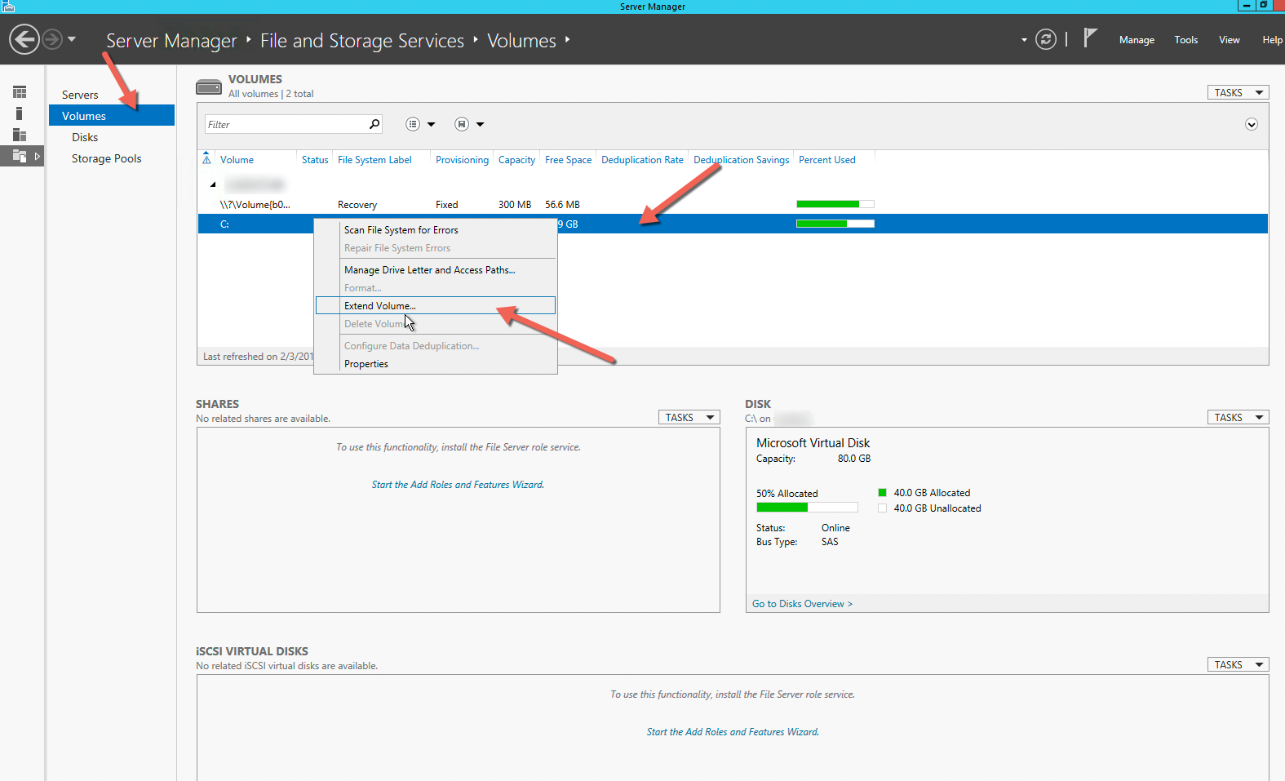Expand saved queries dropdown arrow

[481, 125]
